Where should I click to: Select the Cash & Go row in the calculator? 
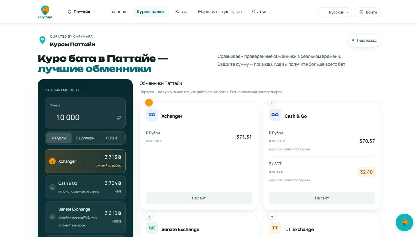click(85, 187)
